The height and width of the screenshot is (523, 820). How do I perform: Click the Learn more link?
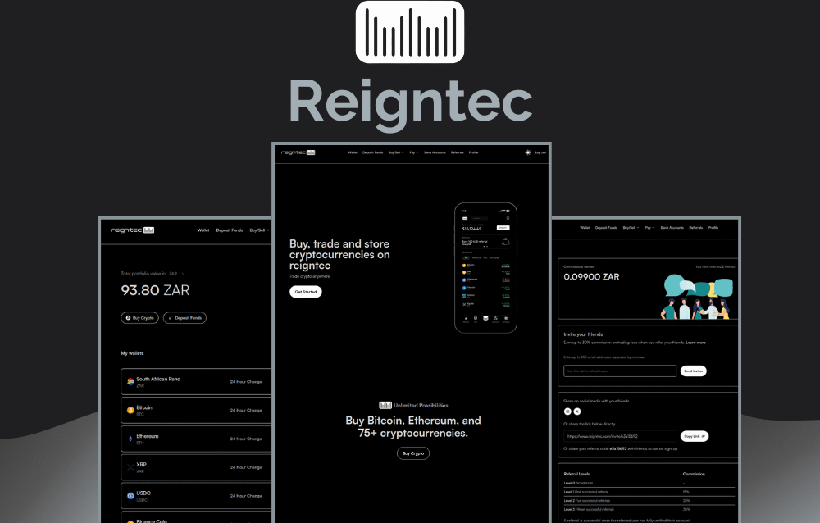point(695,342)
